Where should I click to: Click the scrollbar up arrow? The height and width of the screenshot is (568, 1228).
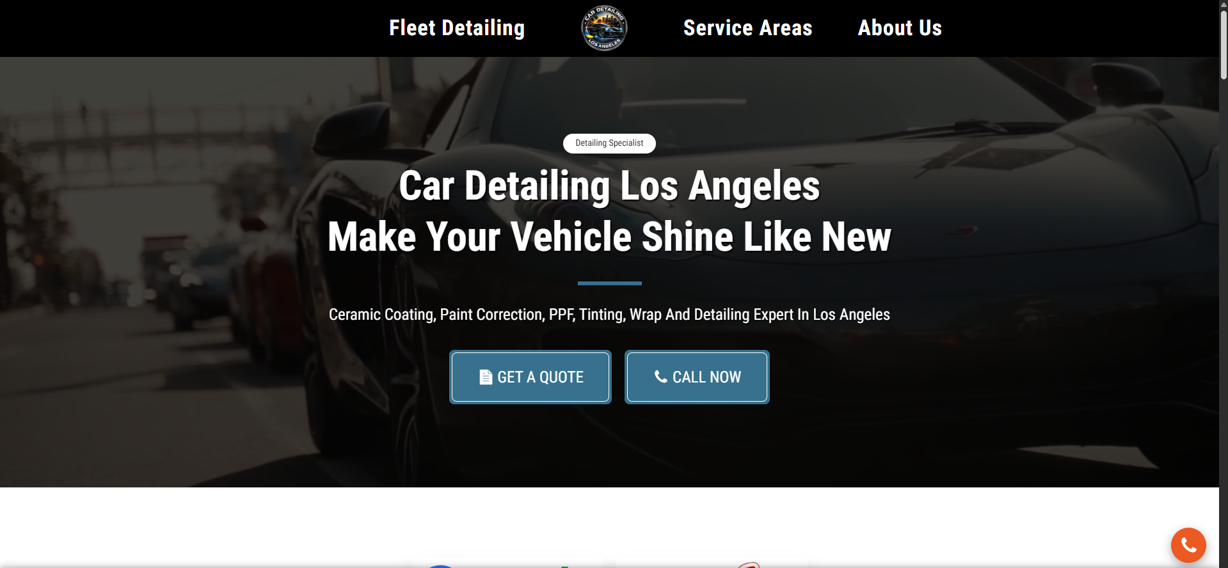[x=1224, y=4]
